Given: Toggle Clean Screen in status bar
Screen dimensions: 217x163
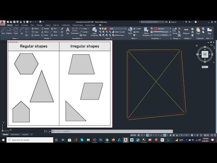Looking at the screenshot, I should click(x=212, y=135).
